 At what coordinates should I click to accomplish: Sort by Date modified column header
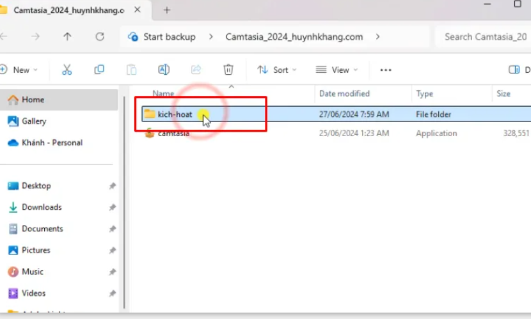[x=344, y=94]
